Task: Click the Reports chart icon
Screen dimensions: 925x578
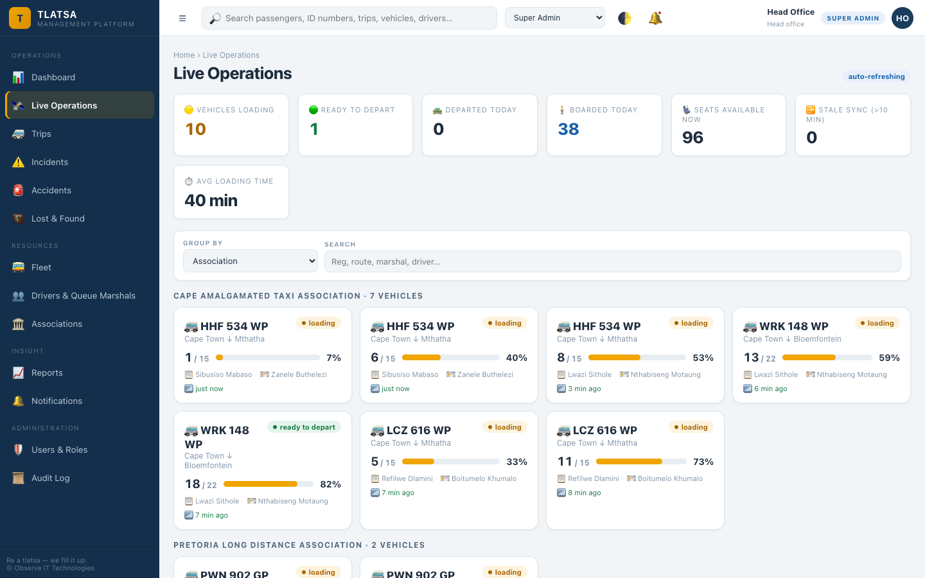Action: [19, 372]
